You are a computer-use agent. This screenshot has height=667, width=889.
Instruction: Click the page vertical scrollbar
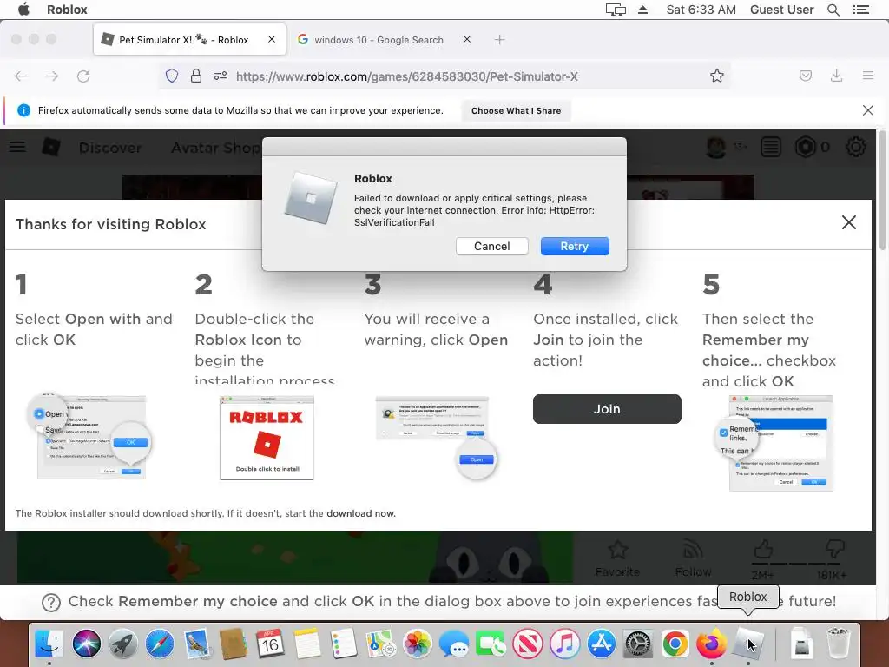882,190
